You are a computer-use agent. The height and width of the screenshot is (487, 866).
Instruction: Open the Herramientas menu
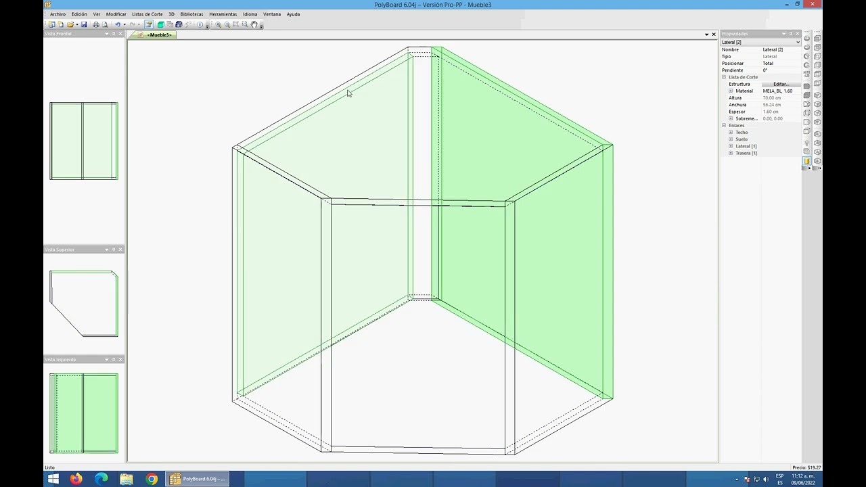223,14
